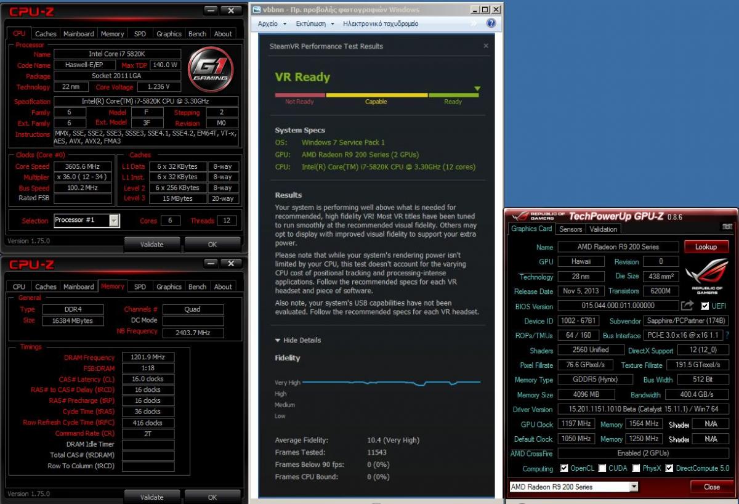This screenshot has width=739, height=504.
Task: Collapse the Hide Details section
Action: (x=297, y=340)
